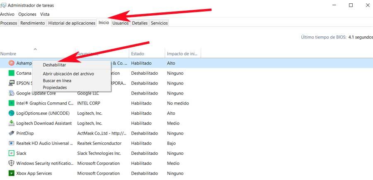This screenshot has height=180, width=373.
Task: Click the LogiOptions.exe globe icon
Action: tap(11, 113)
